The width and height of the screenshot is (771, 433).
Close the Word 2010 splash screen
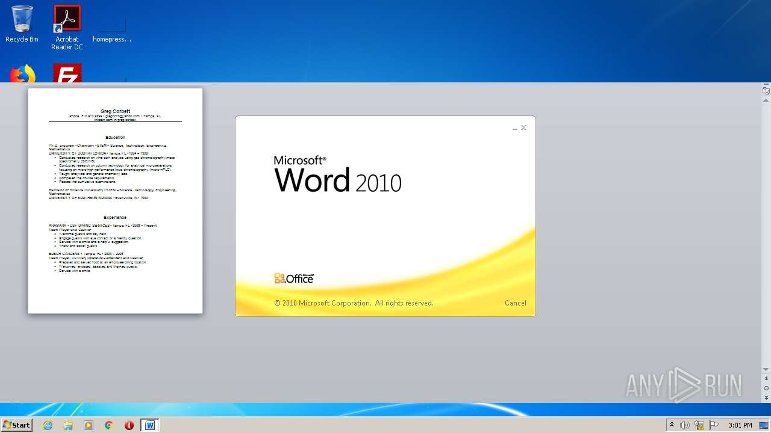(523, 127)
